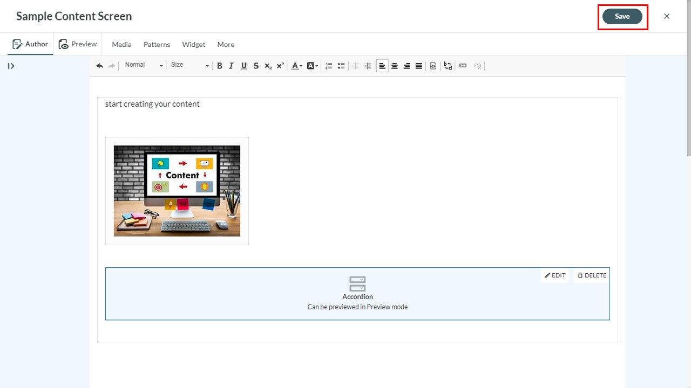Toggle bold formatting in the toolbar
691x388 pixels.
click(x=220, y=66)
